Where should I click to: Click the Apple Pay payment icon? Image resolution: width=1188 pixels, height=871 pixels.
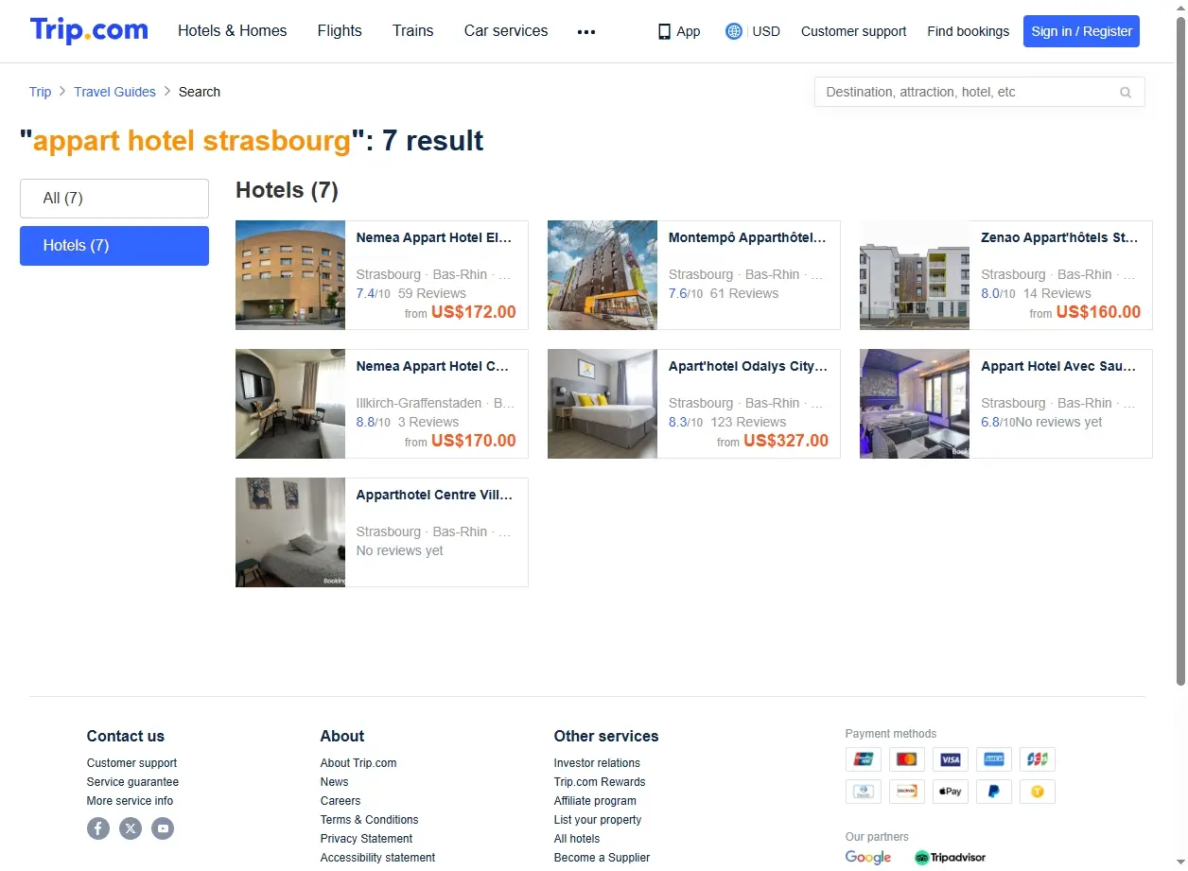tap(951, 792)
